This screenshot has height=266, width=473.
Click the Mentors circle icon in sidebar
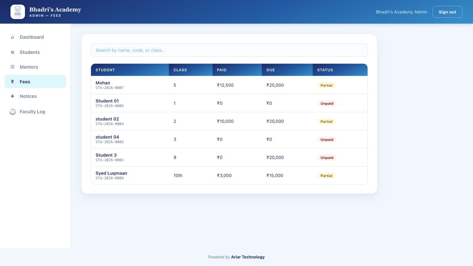(12, 67)
